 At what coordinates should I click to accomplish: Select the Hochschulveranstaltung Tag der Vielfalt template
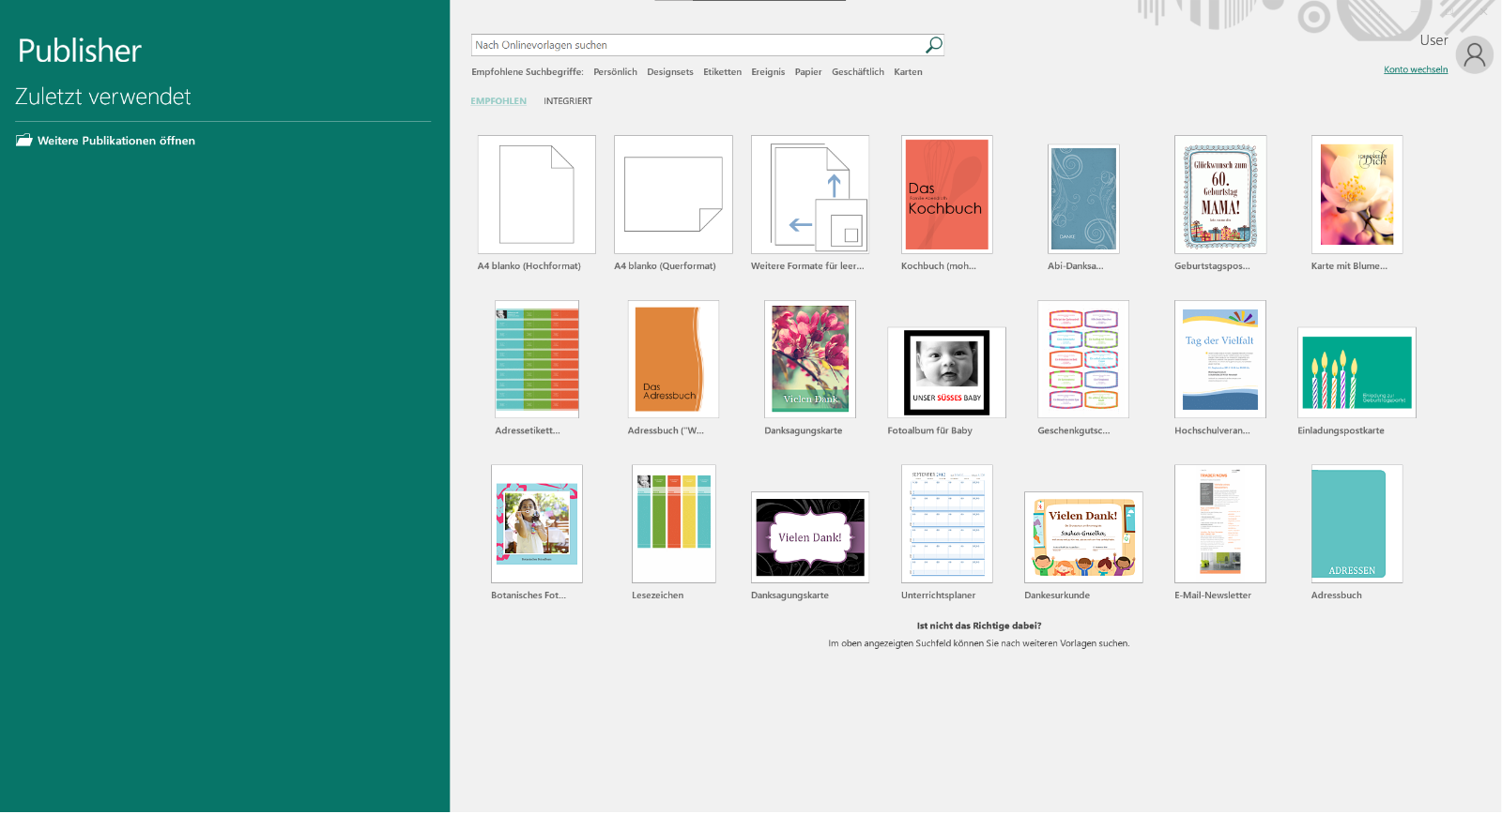[1220, 359]
